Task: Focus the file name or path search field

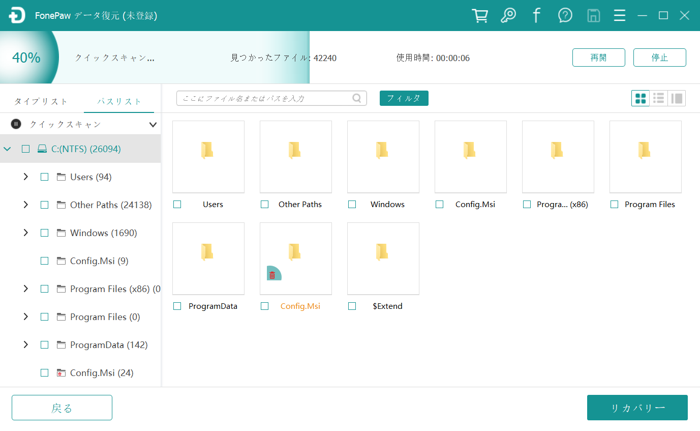Action: coord(271,98)
